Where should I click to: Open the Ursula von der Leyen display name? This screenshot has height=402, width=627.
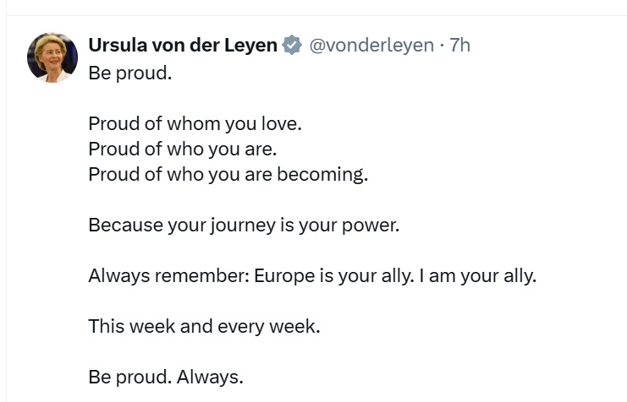coord(183,45)
